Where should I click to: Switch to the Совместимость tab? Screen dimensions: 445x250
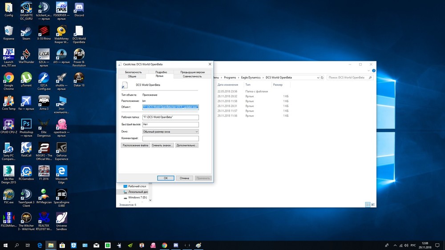pos(192,77)
